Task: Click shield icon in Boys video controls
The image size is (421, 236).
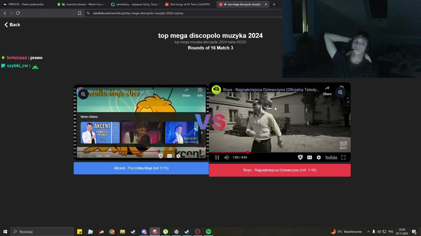Action: (300, 157)
